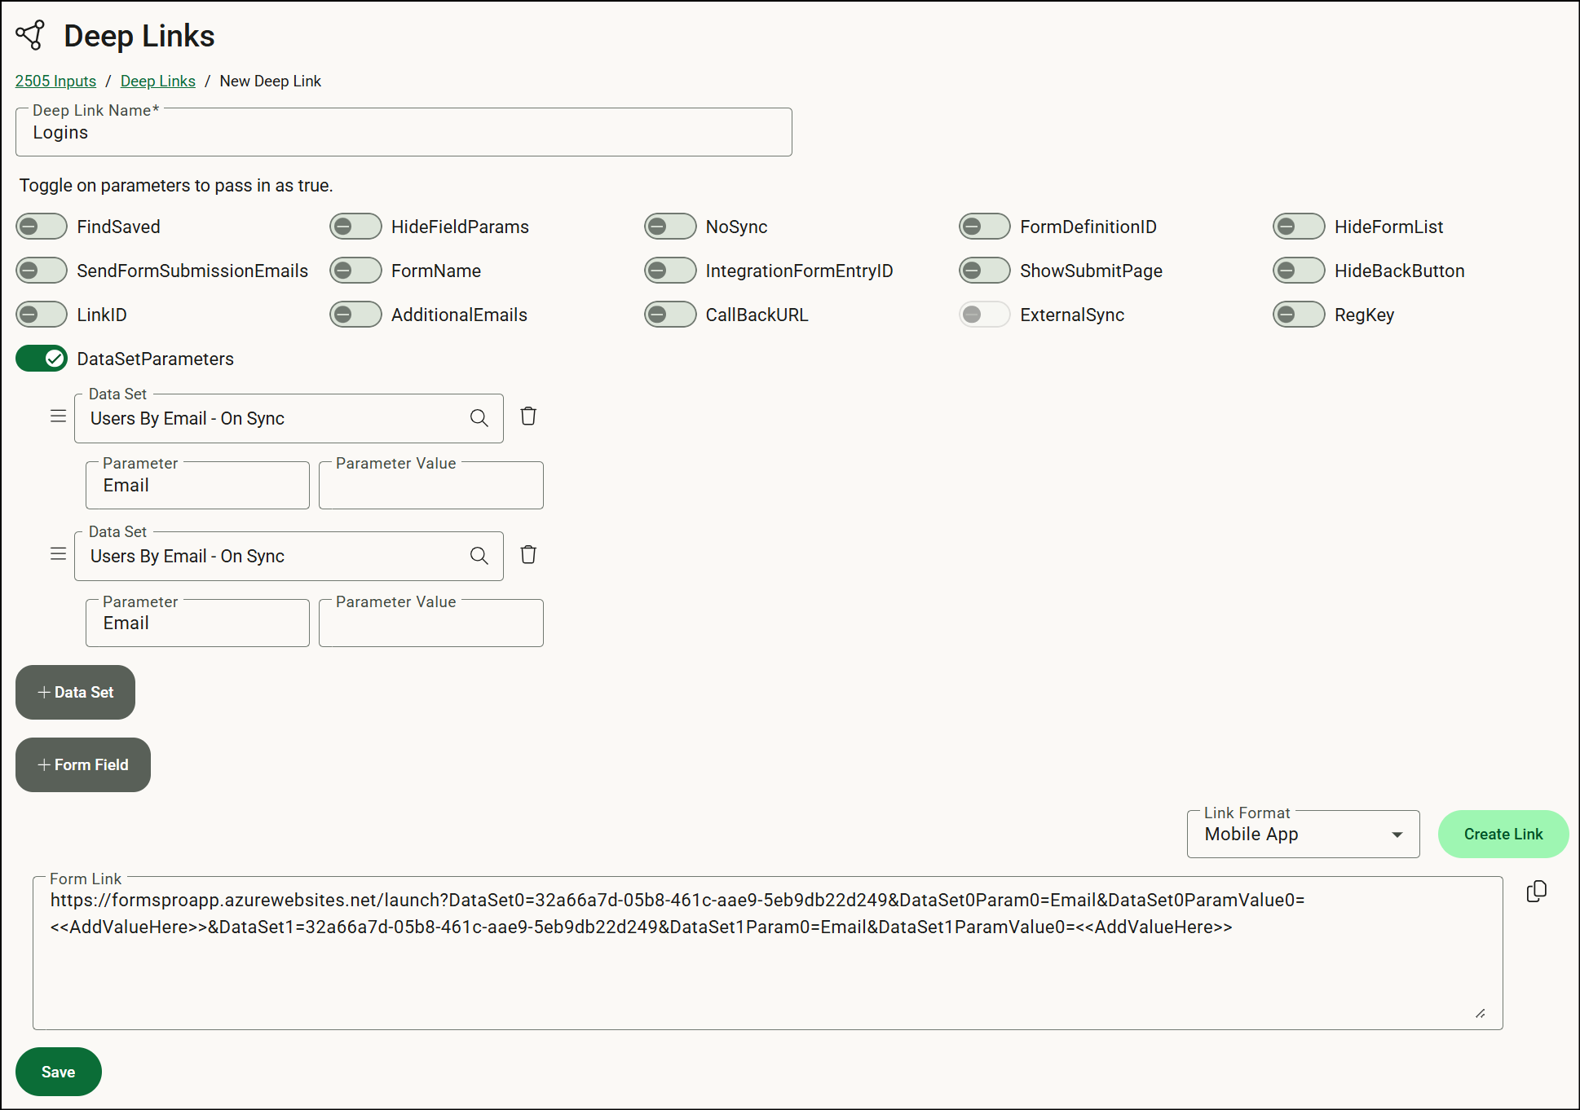Toggle SendFormSubmissionEmails on
The image size is (1580, 1110).
(42, 271)
